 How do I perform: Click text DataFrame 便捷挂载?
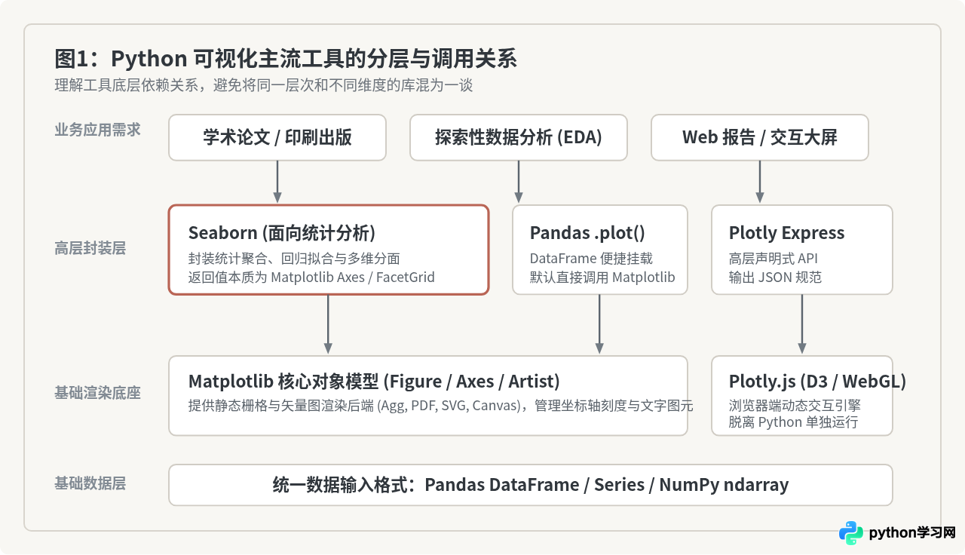point(591,259)
